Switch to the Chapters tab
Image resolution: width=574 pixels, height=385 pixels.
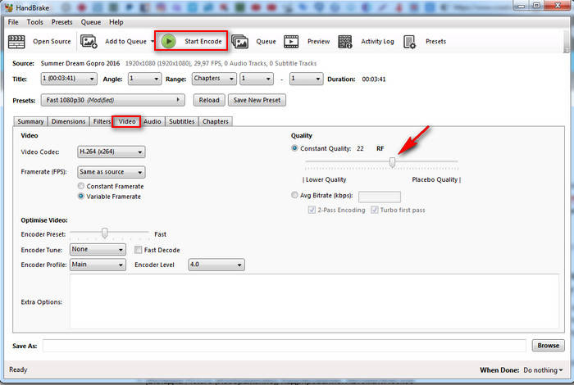click(x=215, y=121)
